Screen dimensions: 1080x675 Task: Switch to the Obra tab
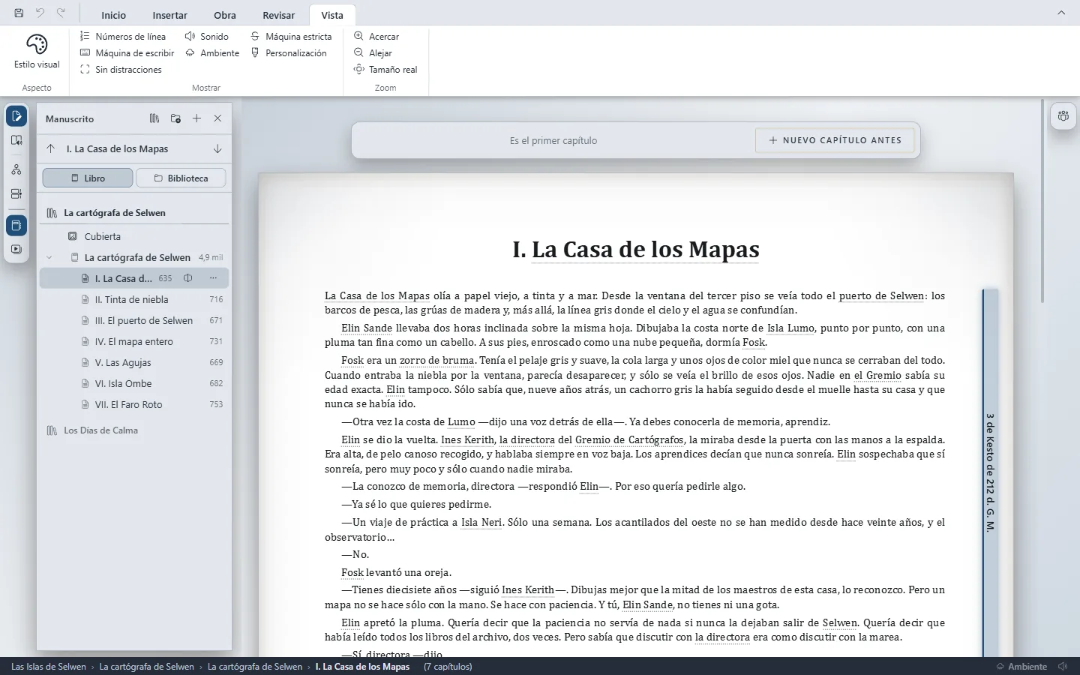pos(225,15)
